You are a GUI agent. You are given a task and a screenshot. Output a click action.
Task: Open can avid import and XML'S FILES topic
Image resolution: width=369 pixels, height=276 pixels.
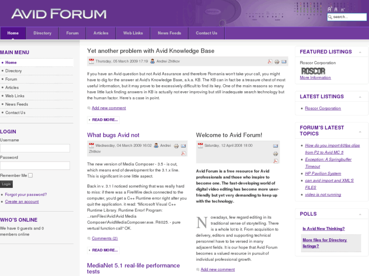[329, 184]
